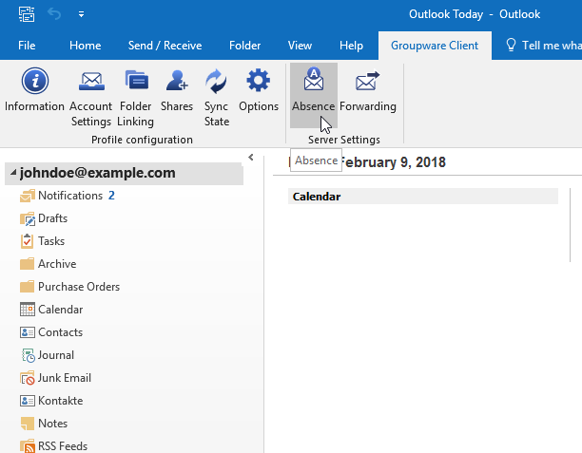Viewport: 582px width, 453px height.
Task: Open the Calendar folder in the tree
Action: [x=60, y=310]
